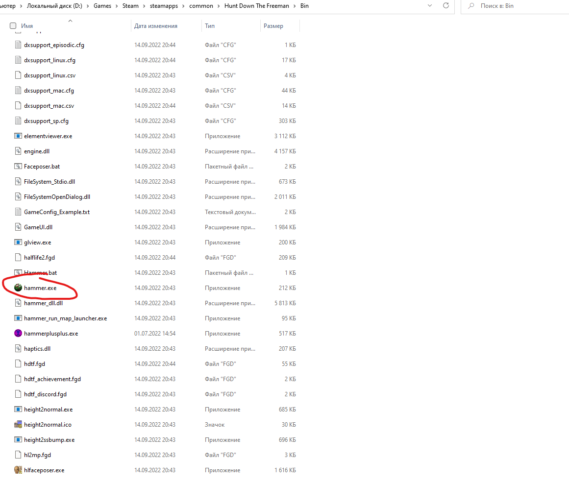
Task: Navigate to Hunt Down The Freeman breadcrumb
Action: point(256,6)
